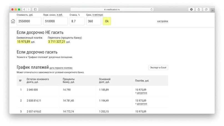Open a new tab with plus button
Viewport: 224px width, 126px height.
[x=213, y=11]
